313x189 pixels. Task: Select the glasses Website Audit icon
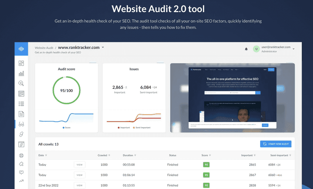click(x=21, y=124)
